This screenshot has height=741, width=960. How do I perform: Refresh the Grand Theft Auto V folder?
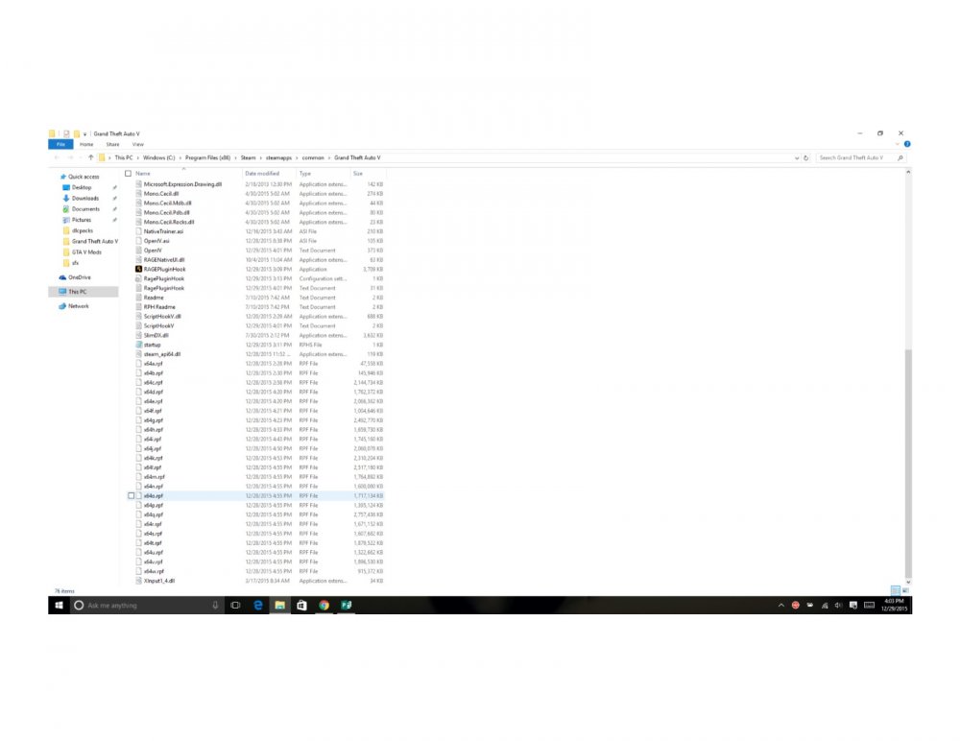point(805,158)
